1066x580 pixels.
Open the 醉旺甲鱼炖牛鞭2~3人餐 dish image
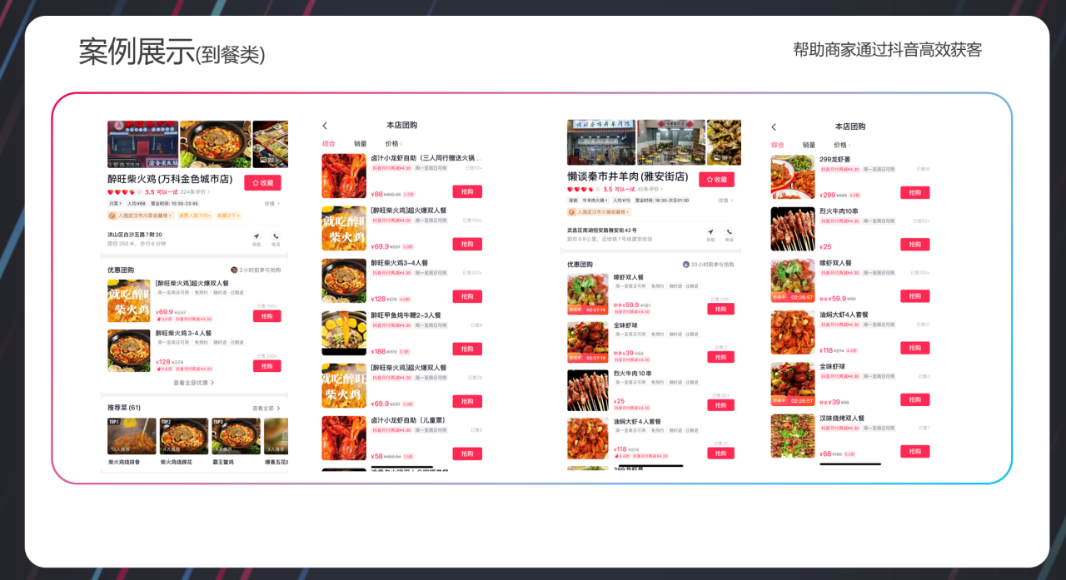coord(344,333)
